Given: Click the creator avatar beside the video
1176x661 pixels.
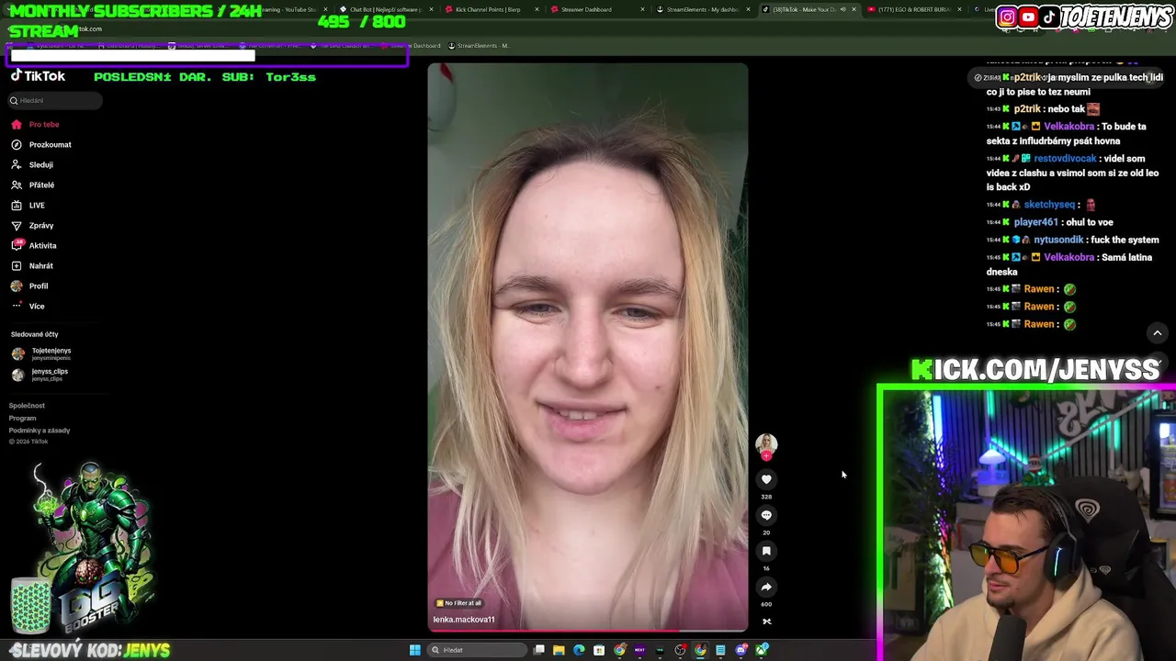Looking at the screenshot, I should 766,444.
